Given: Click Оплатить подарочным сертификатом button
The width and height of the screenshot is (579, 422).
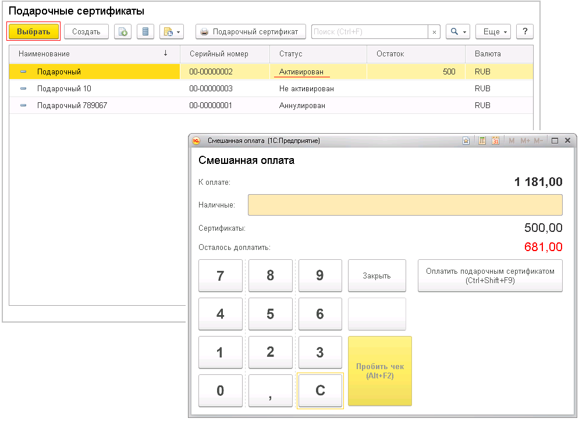Looking at the screenshot, I should [x=490, y=276].
